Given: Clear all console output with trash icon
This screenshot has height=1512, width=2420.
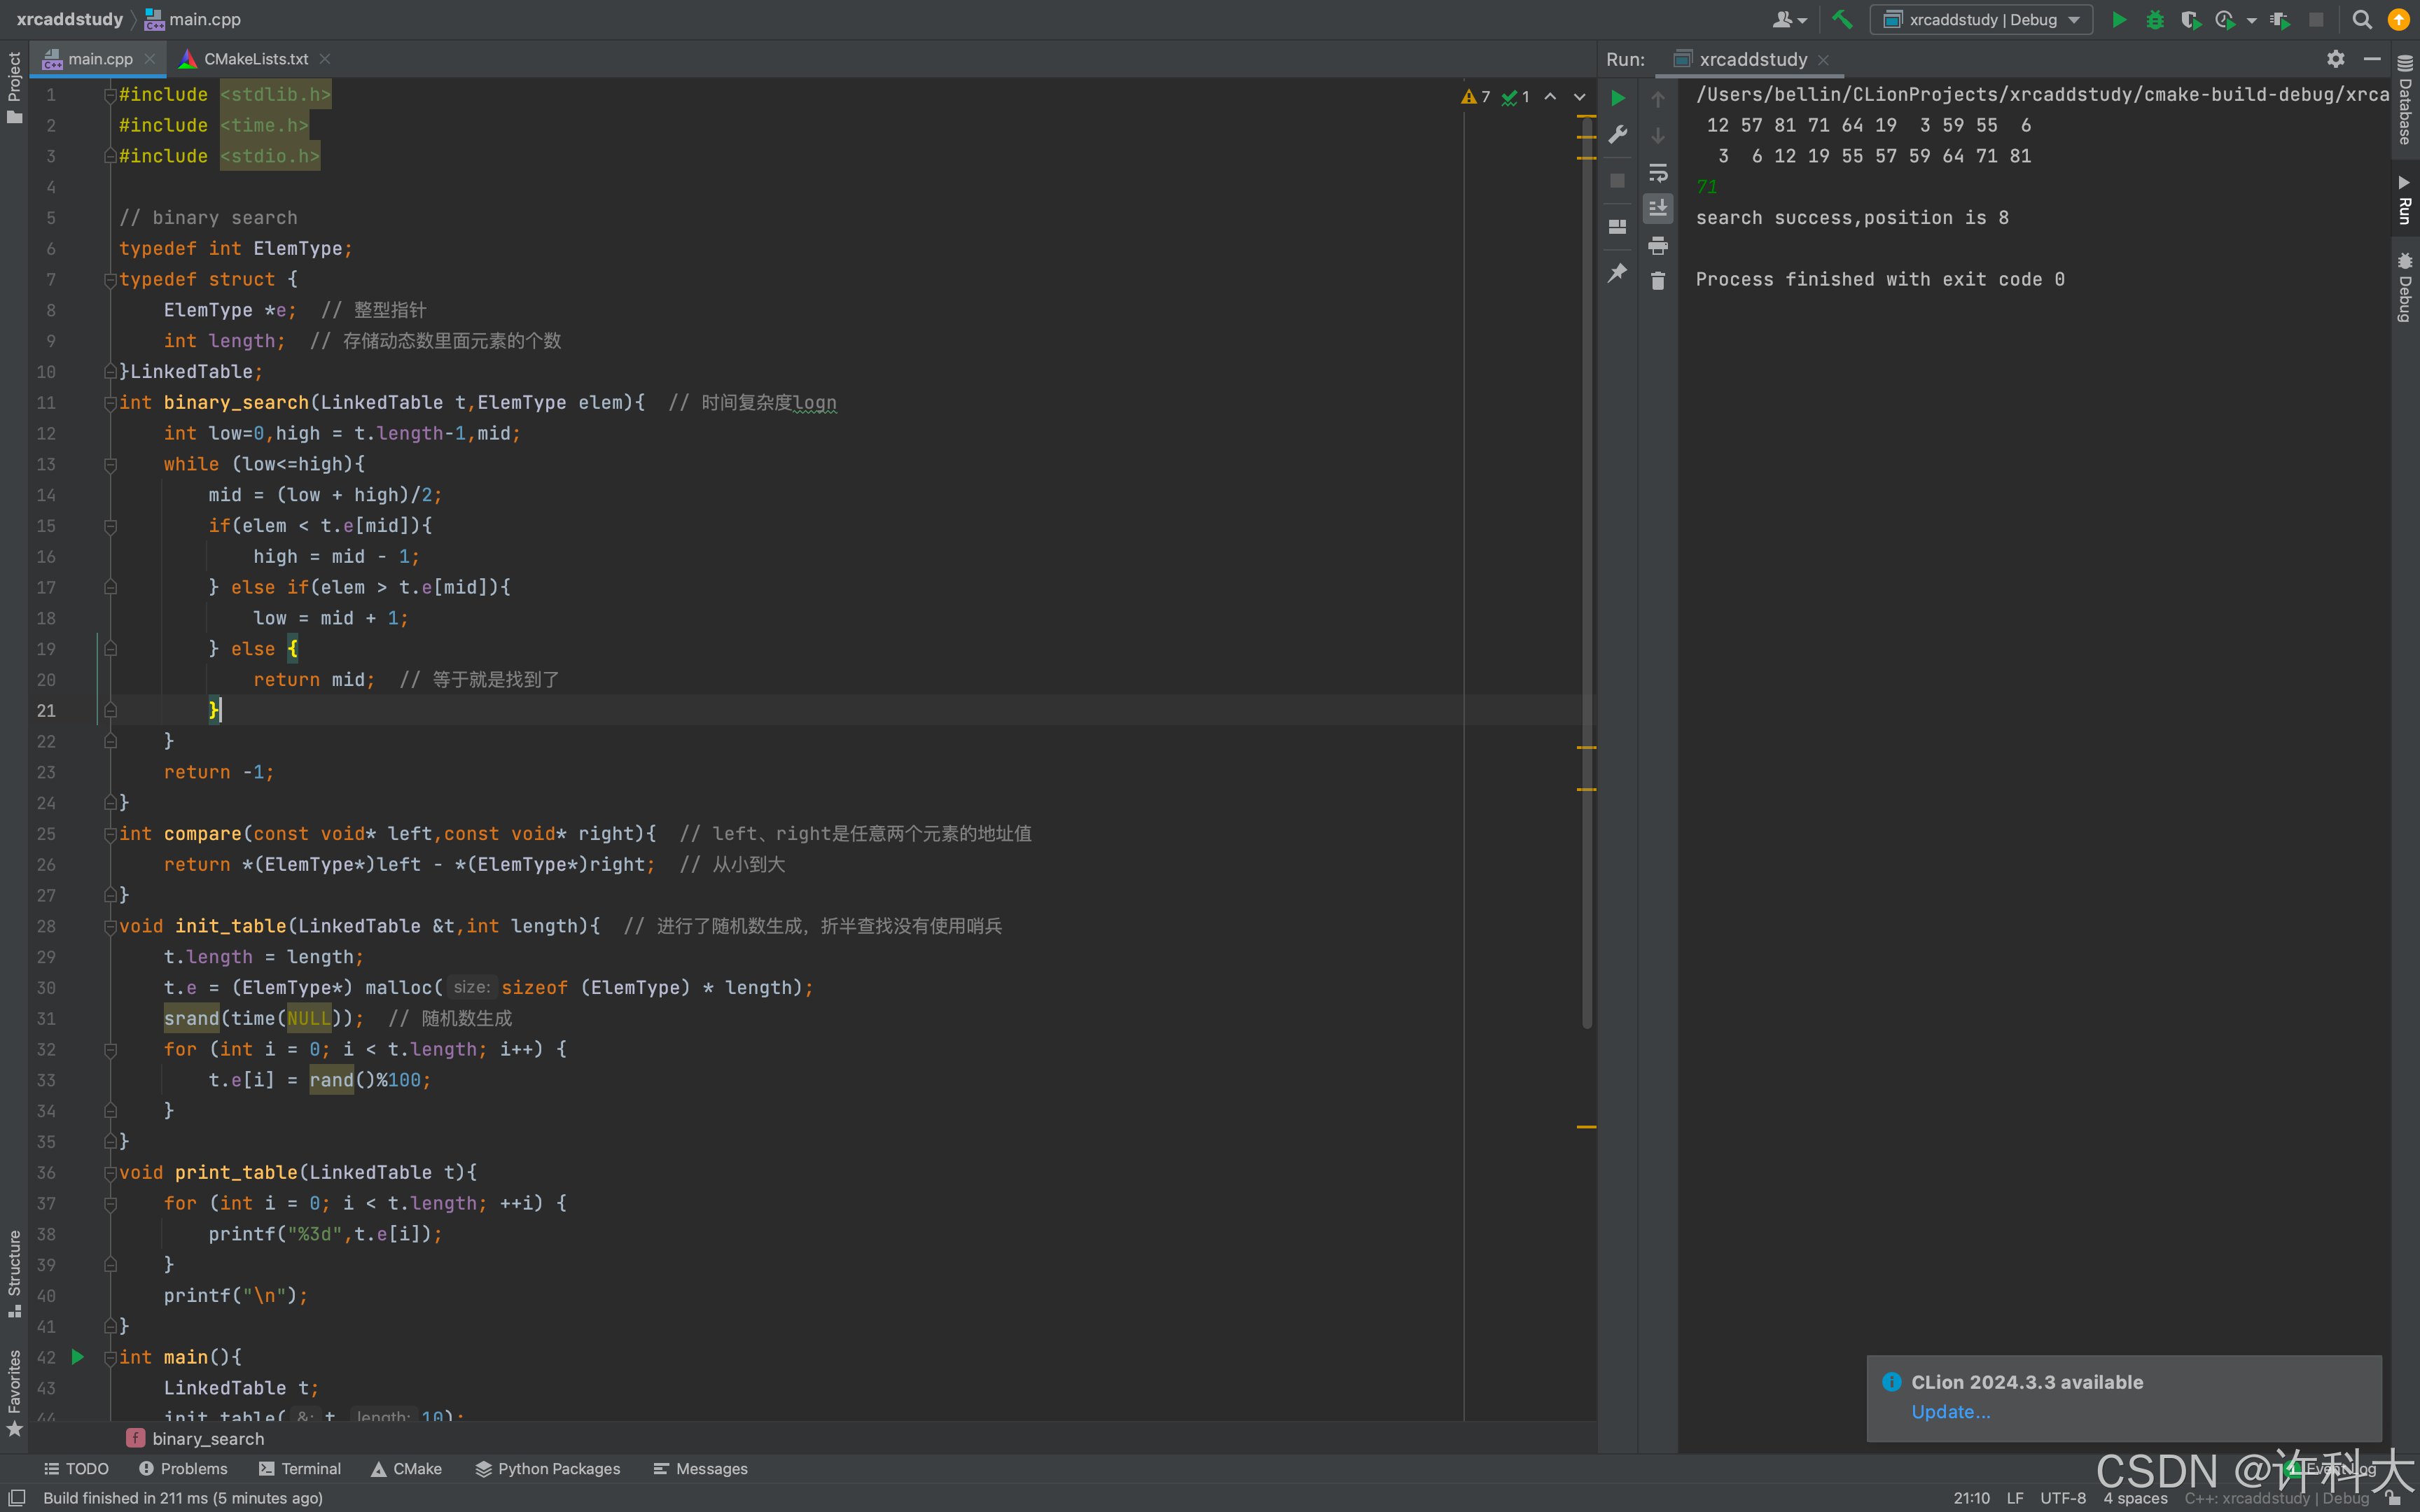Looking at the screenshot, I should click(x=1658, y=281).
